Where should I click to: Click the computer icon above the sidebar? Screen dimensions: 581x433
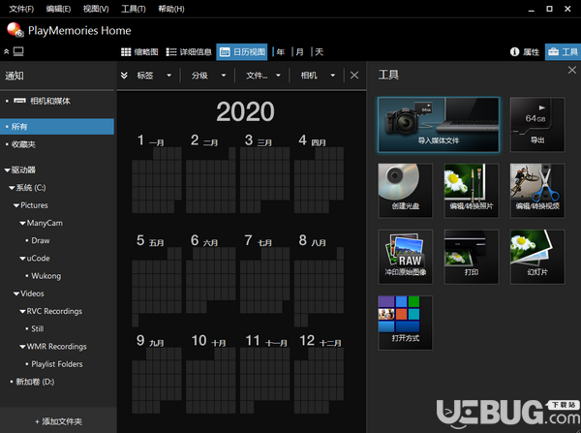[18, 51]
